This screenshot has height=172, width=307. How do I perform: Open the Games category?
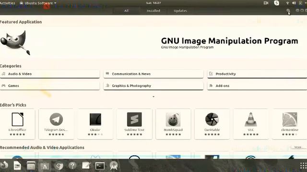50,86
